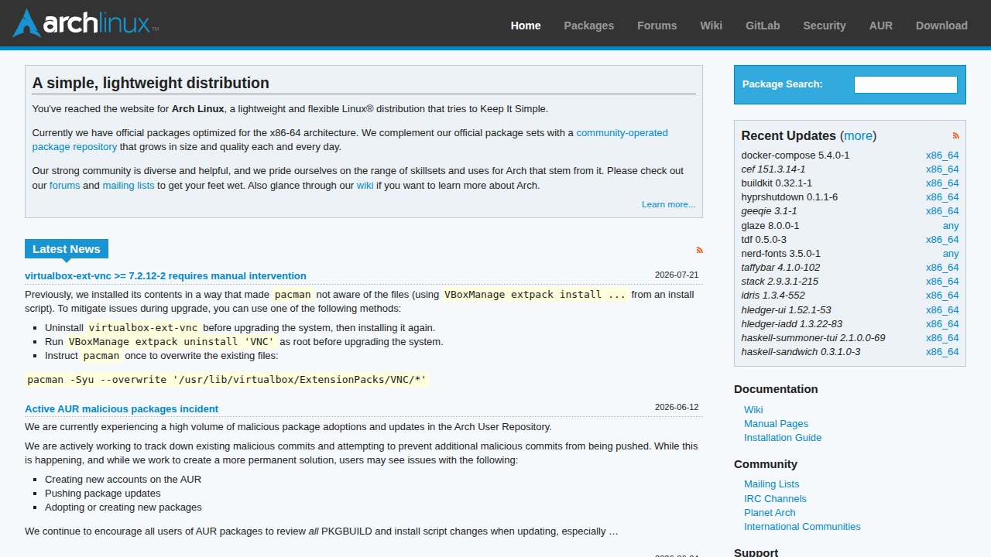Open x86_64 link for haskell-summoner-tui row
Image resolution: width=991 pixels, height=557 pixels.
(942, 338)
